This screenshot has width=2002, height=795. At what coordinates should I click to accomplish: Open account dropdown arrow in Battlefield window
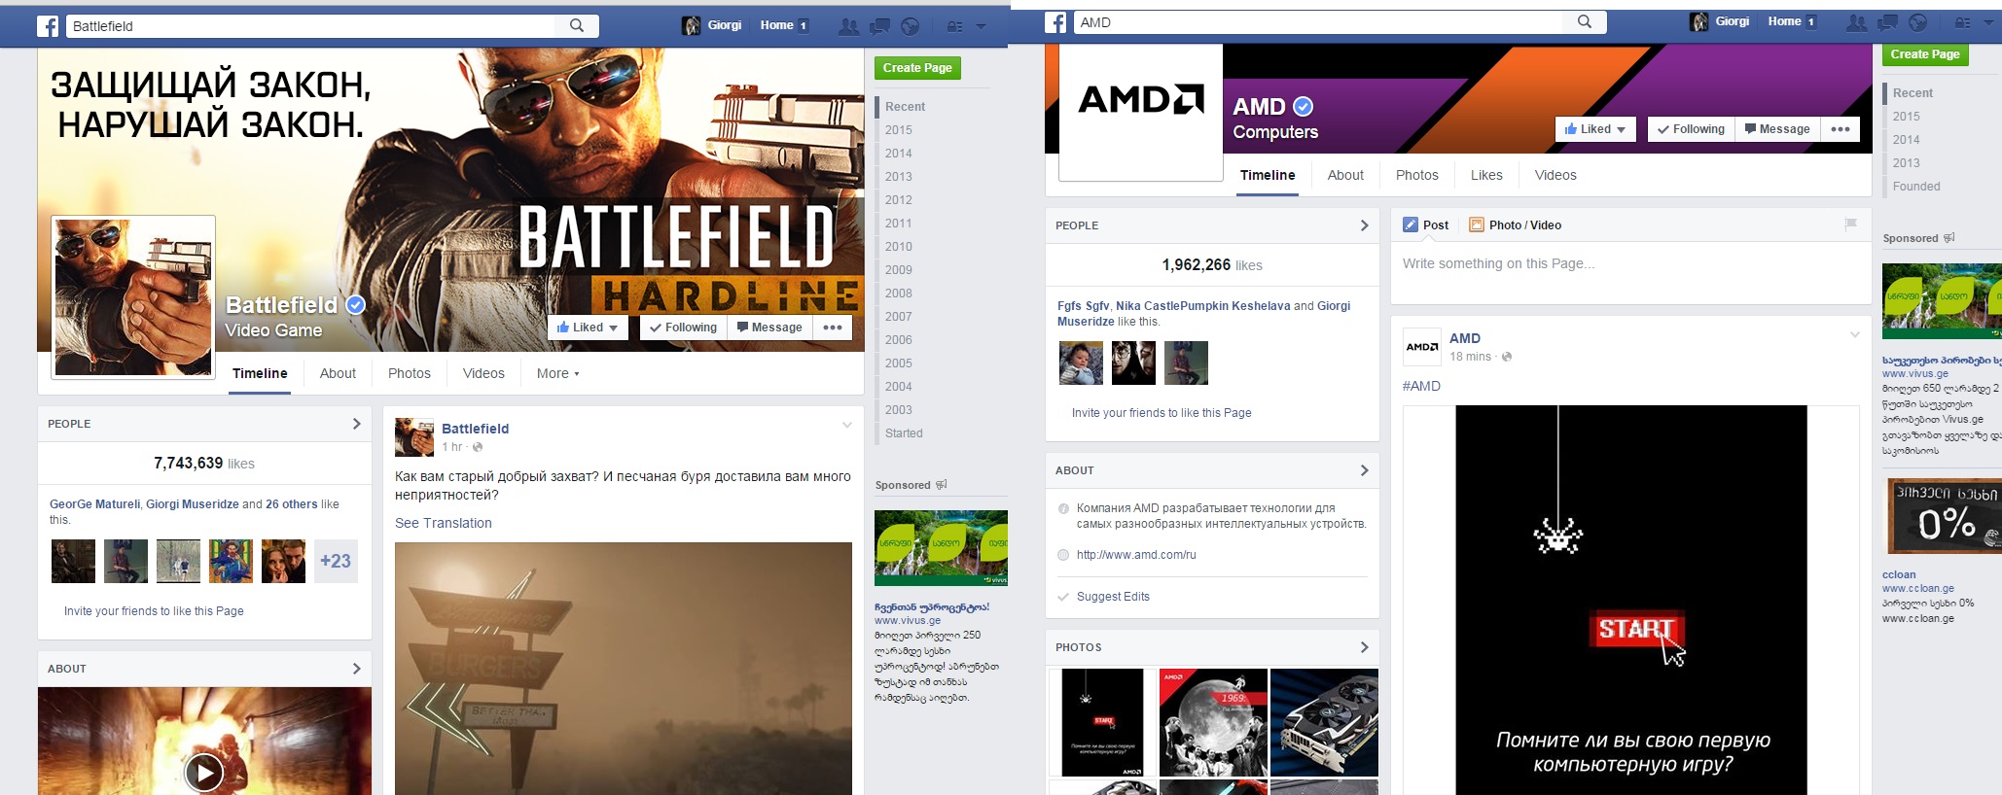tap(981, 26)
